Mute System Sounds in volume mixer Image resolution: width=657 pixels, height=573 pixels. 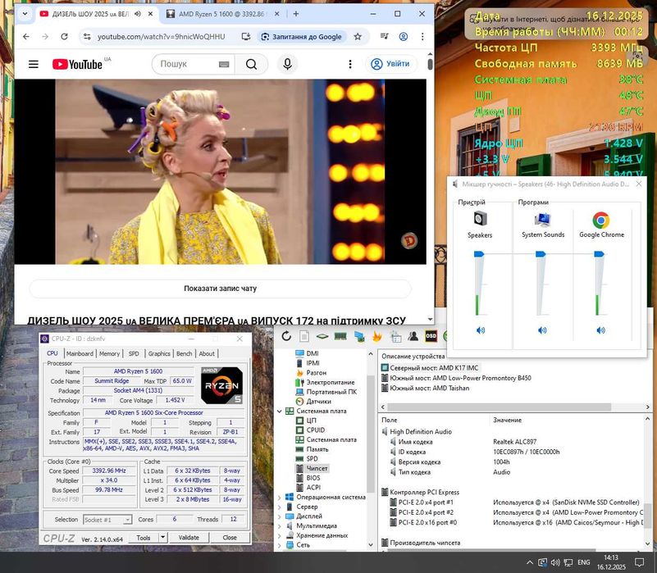[x=542, y=330]
